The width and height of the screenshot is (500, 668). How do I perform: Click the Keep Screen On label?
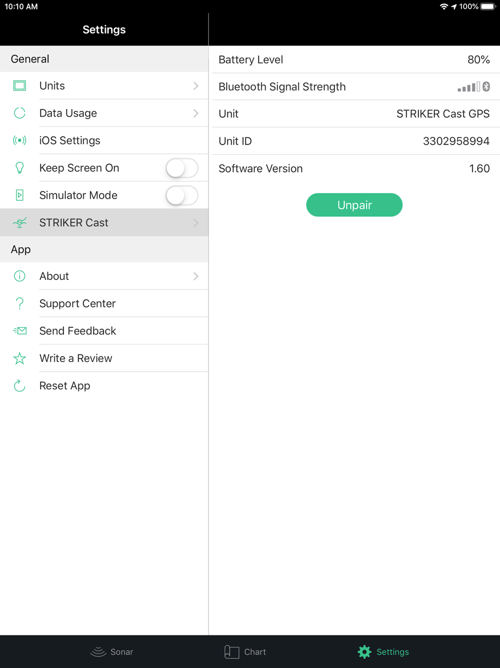(x=79, y=168)
